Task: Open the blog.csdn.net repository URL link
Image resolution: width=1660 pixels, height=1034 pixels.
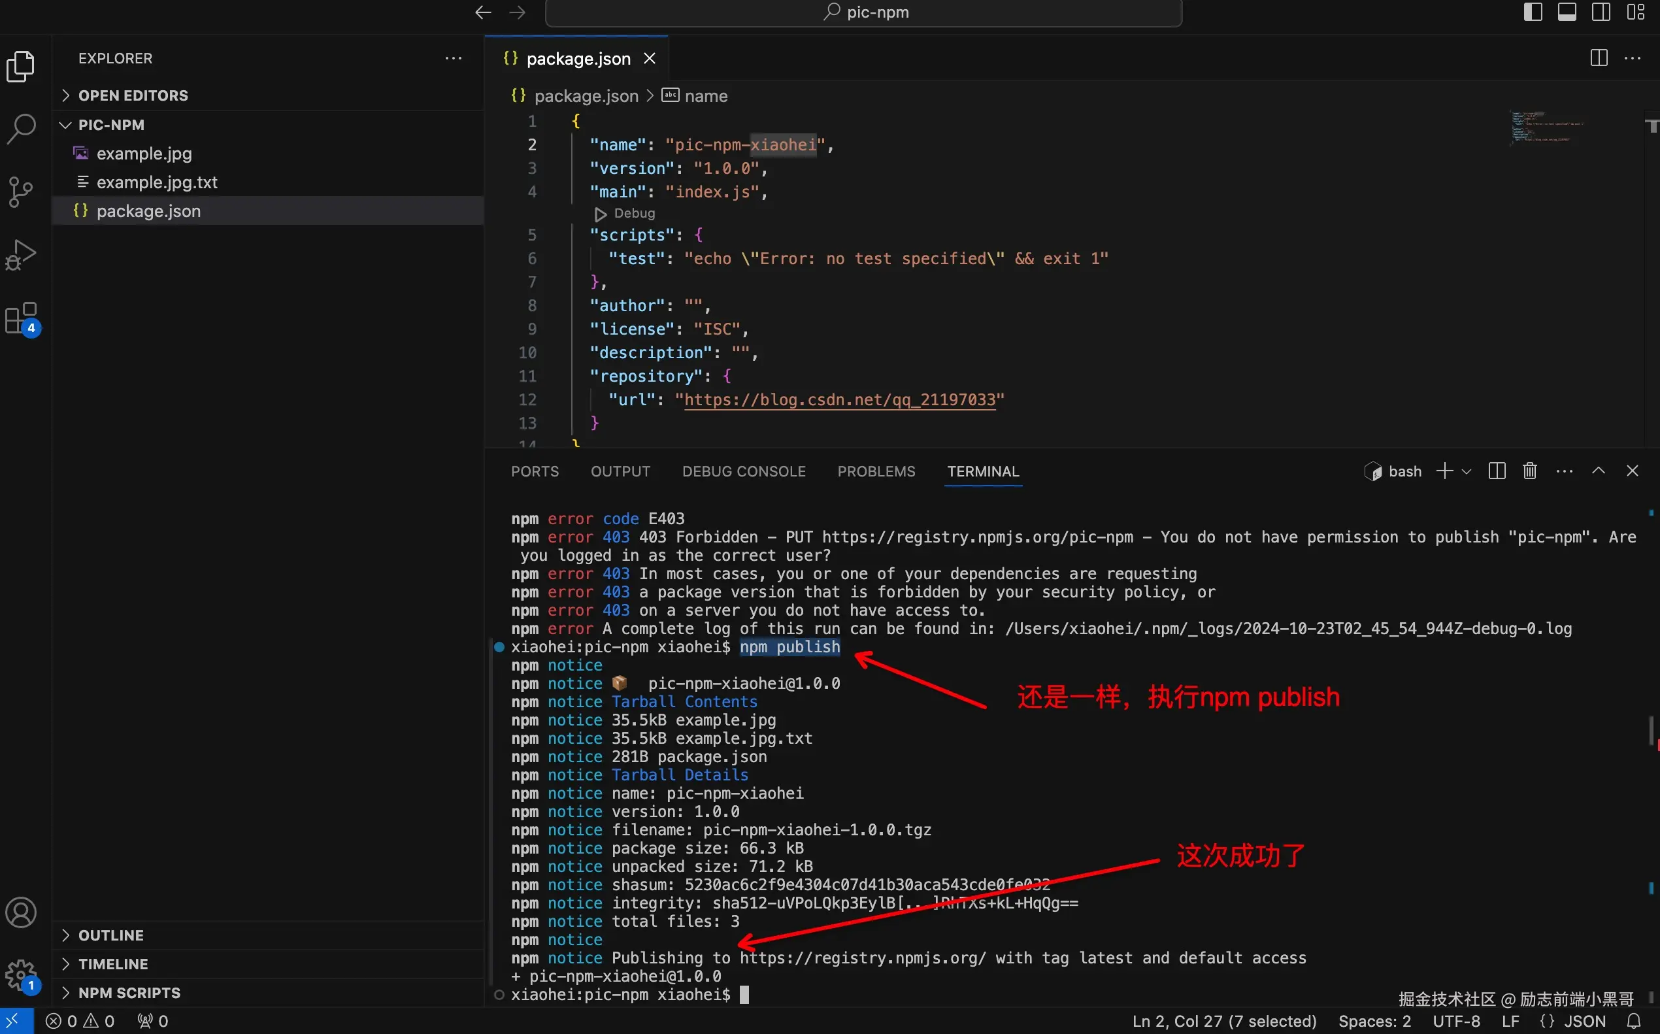Action: point(840,399)
